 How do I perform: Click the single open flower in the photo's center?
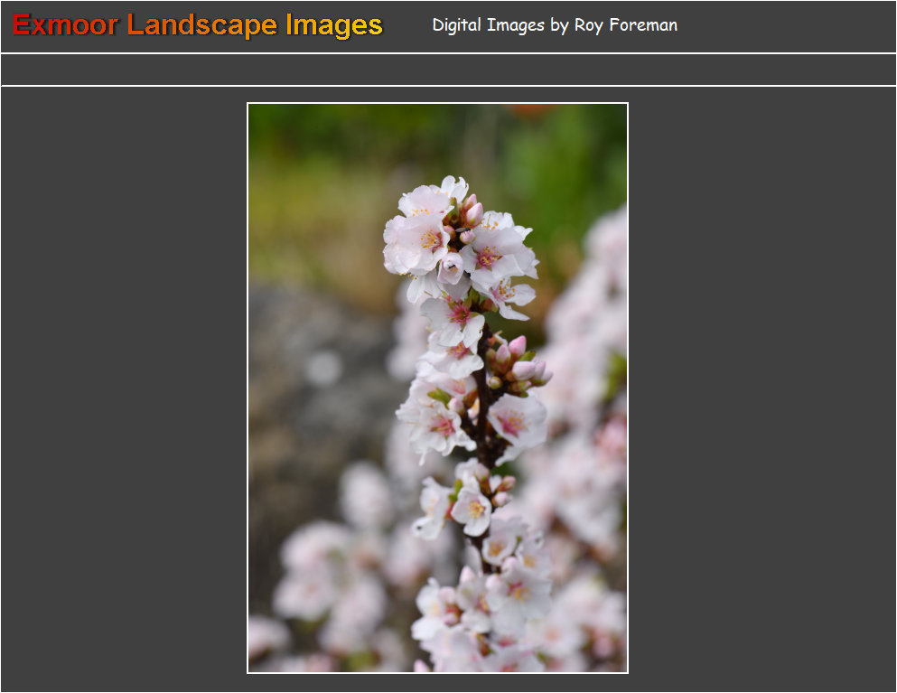click(470, 510)
